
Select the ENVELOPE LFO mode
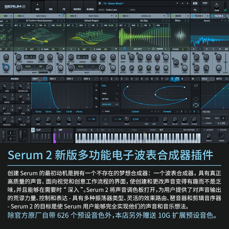pos(110,104)
